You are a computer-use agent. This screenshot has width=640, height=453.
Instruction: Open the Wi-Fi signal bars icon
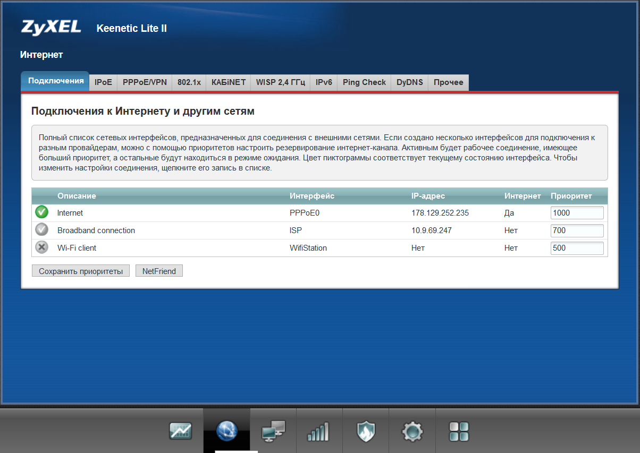click(319, 431)
